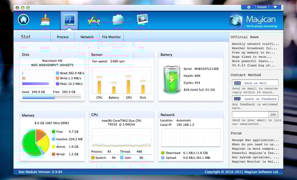Click the battery serial '6N85207L213EB'
Screen dimensions: 297x180
click(206, 69)
